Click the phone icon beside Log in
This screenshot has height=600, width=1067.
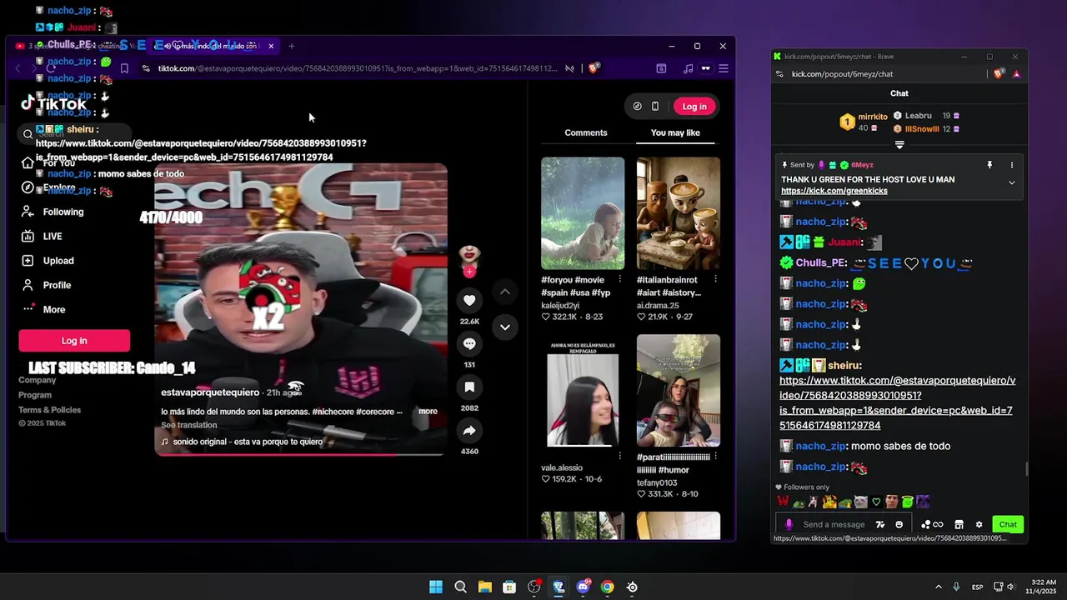[655, 106]
